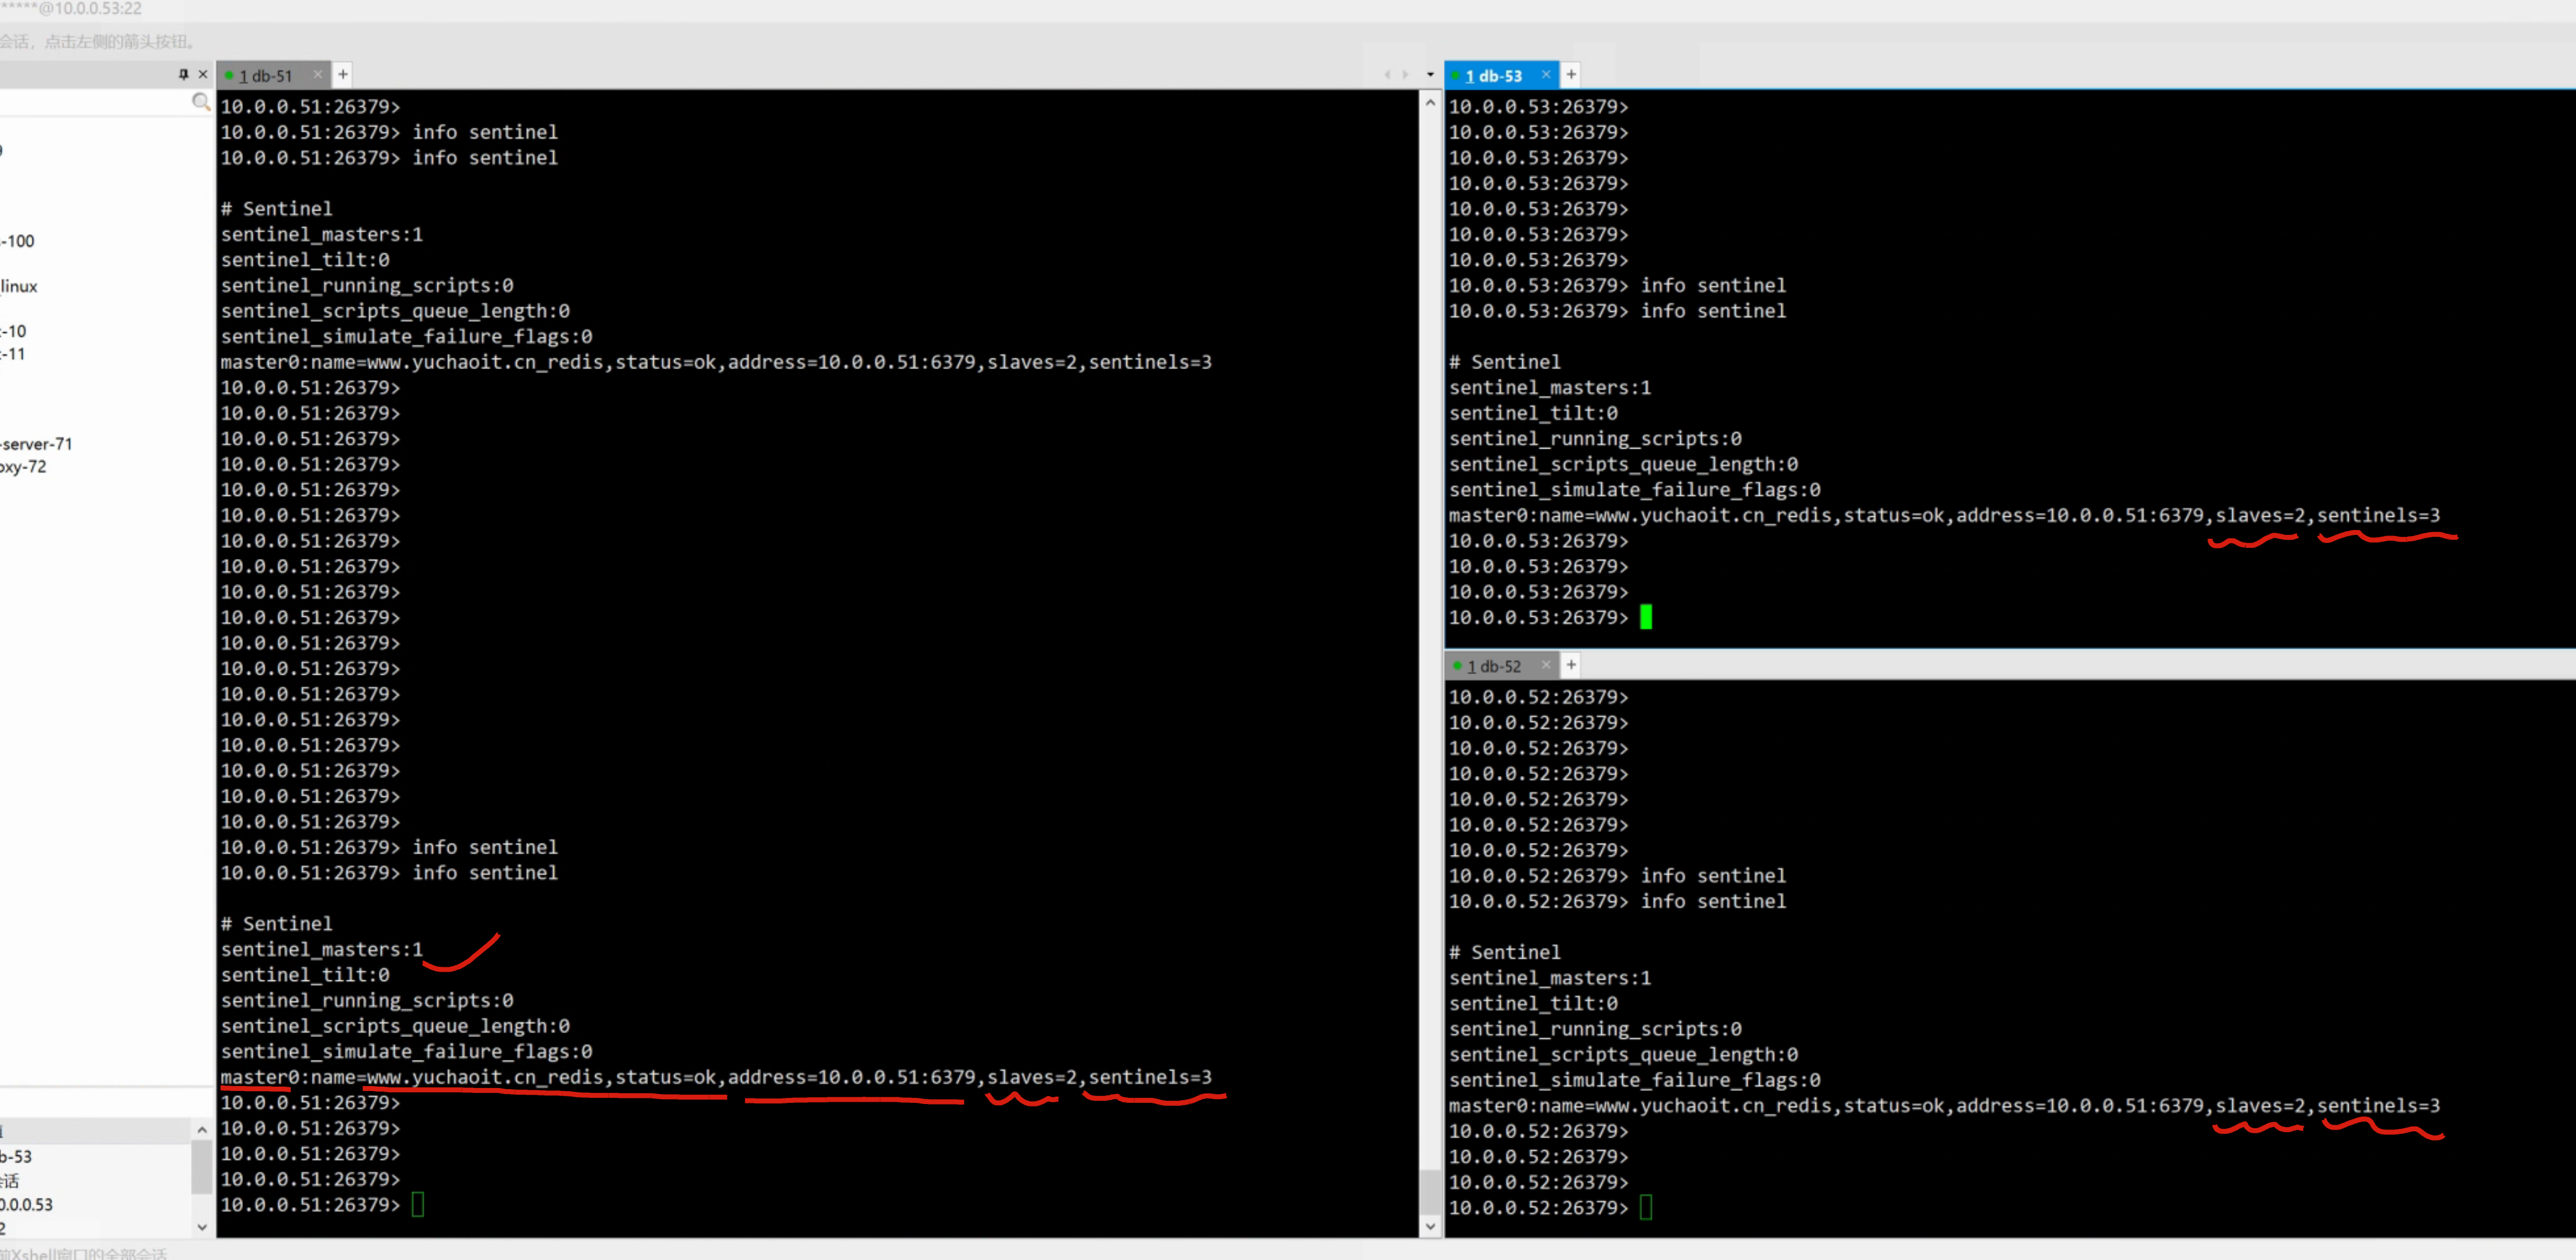The image size is (2576, 1260).
Task: Add new tab next to db-51
Action: click(x=343, y=74)
